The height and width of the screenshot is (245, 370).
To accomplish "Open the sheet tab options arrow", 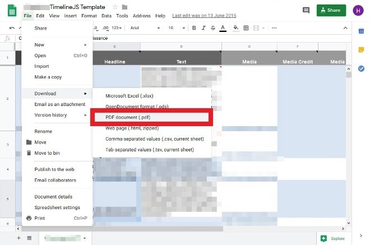I will click(x=85, y=238).
